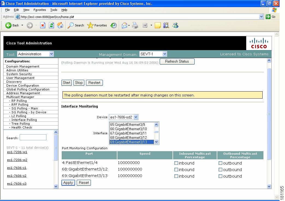Click the Home icon in toolbar
The image size is (285, 201).
point(60,25)
